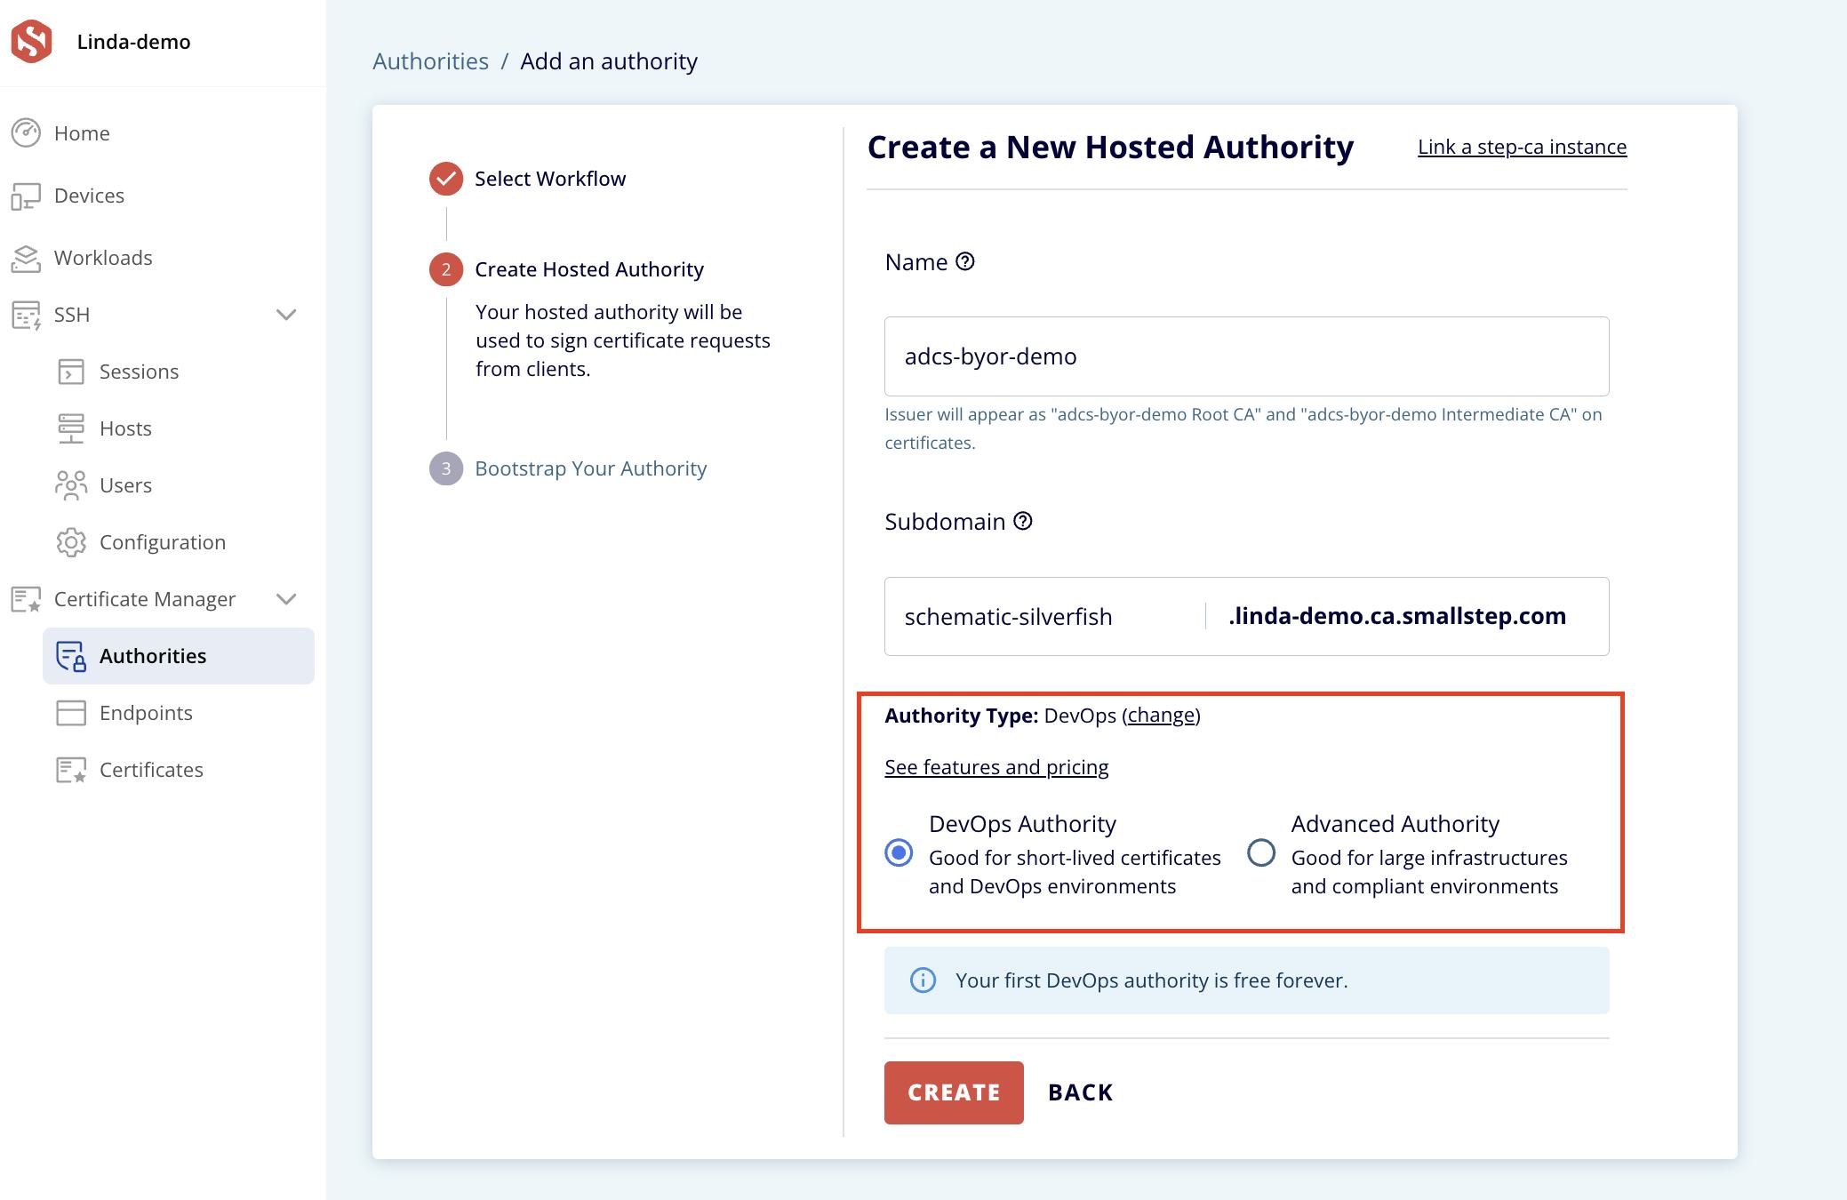The image size is (1847, 1200).
Task: Click the Sessions icon under SSH
Action: click(73, 372)
